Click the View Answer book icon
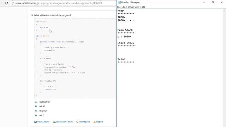 (x=35, y=122)
